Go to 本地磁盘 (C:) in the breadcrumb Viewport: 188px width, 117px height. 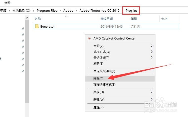[21, 11]
